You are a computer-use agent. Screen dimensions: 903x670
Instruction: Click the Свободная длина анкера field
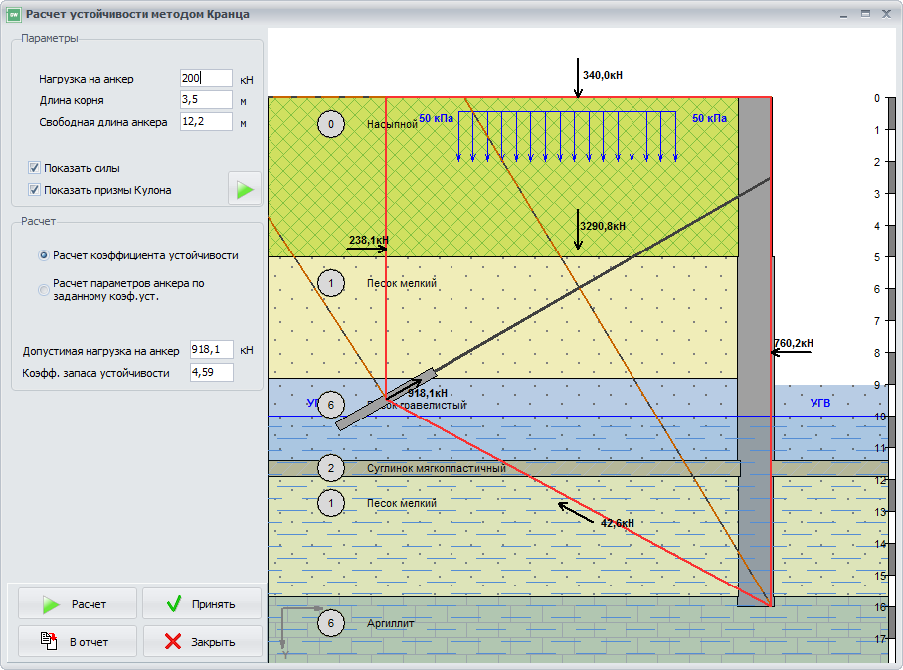(206, 122)
